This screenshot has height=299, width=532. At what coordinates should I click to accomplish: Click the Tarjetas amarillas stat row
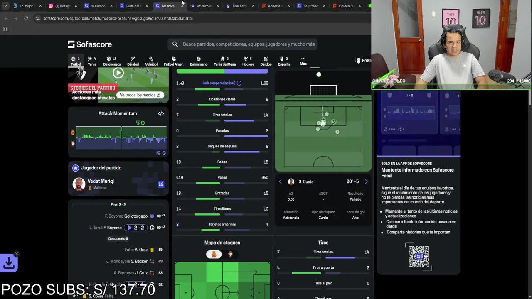(x=222, y=226)
